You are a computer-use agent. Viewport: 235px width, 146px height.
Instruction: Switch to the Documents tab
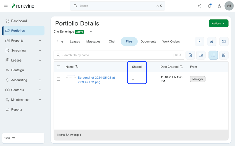coord(148,41)
